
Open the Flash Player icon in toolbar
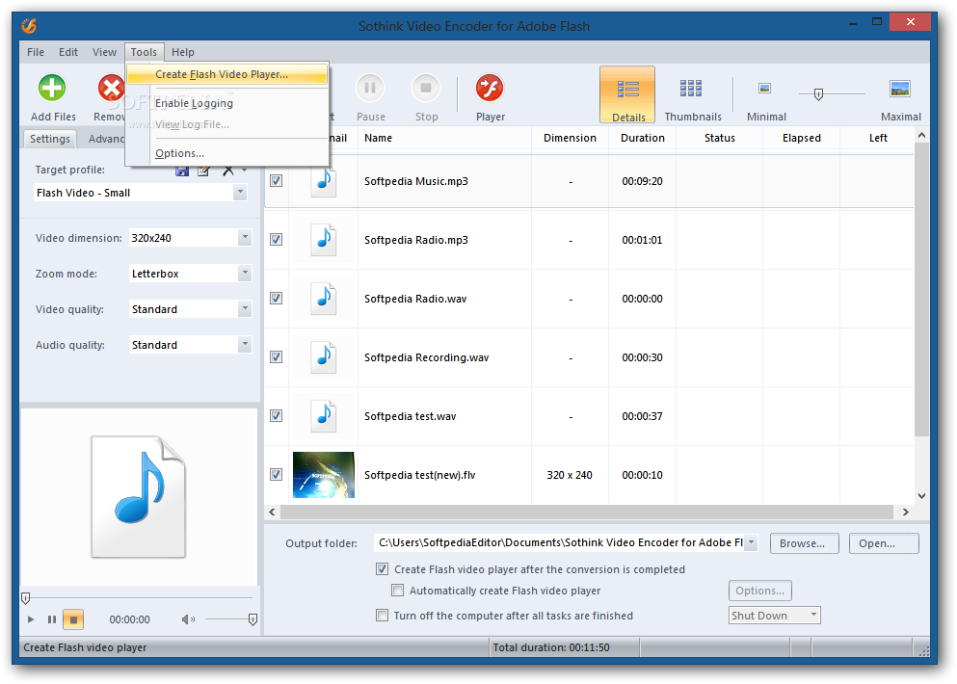490,88
